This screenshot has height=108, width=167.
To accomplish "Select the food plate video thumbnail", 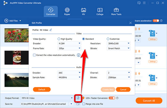I will (x=16, y=57).
